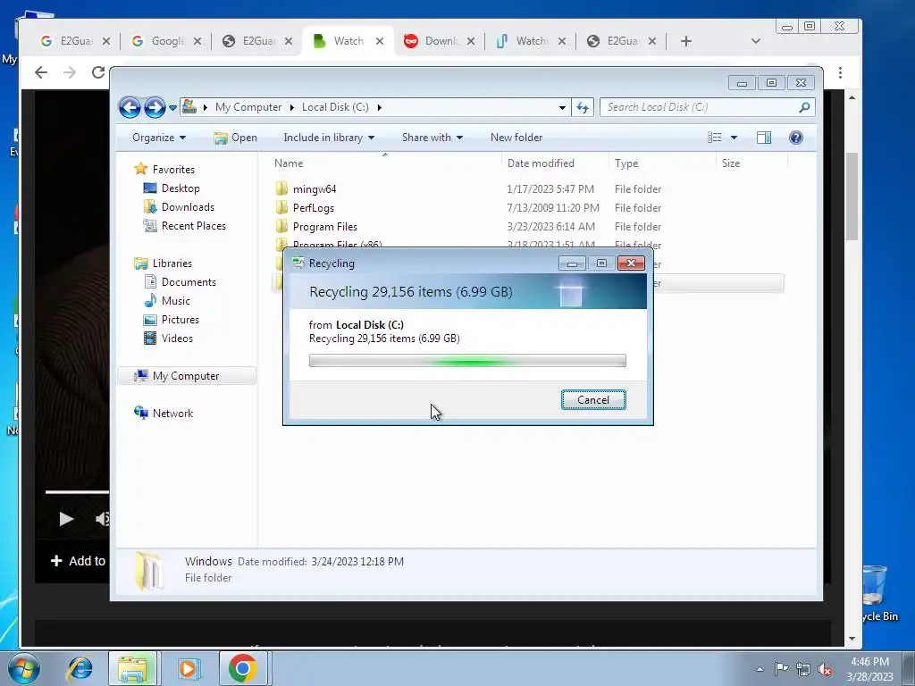Open the Share with dropdown
Image resolution: width=915 pixels, height=686 pixels.
click(432, 138)
